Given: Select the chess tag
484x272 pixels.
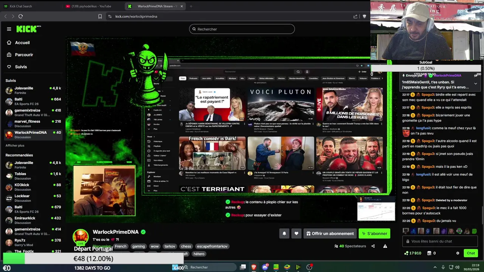Looking at the screenshot, I should pos(186,246).
